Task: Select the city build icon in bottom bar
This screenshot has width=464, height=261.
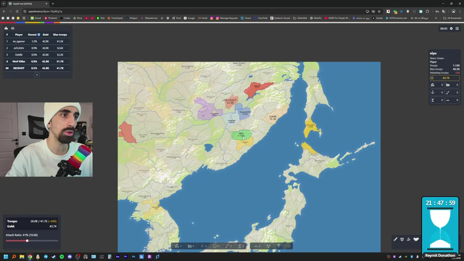Action: [x=177, y=246]
